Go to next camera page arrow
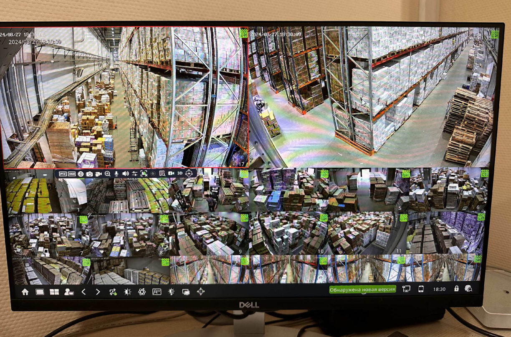 coord(98,292)
